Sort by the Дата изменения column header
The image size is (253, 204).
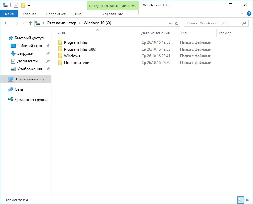[158, 33]
